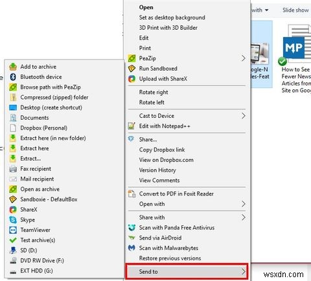The image size is (311, 281).
Task: Click the EXT HDD (G:) drive icon
Action: point(13,271)
